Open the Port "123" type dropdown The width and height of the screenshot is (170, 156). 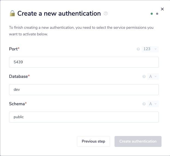[150, 49]
